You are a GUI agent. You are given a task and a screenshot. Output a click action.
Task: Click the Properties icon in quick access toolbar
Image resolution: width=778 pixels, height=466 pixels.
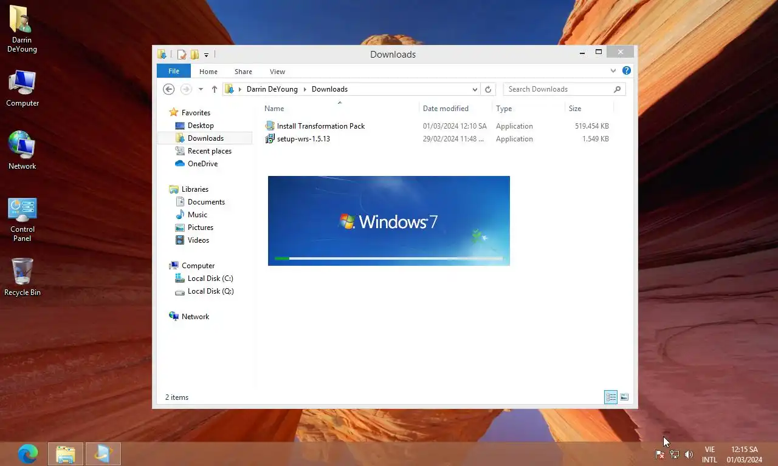coord(181,55)
